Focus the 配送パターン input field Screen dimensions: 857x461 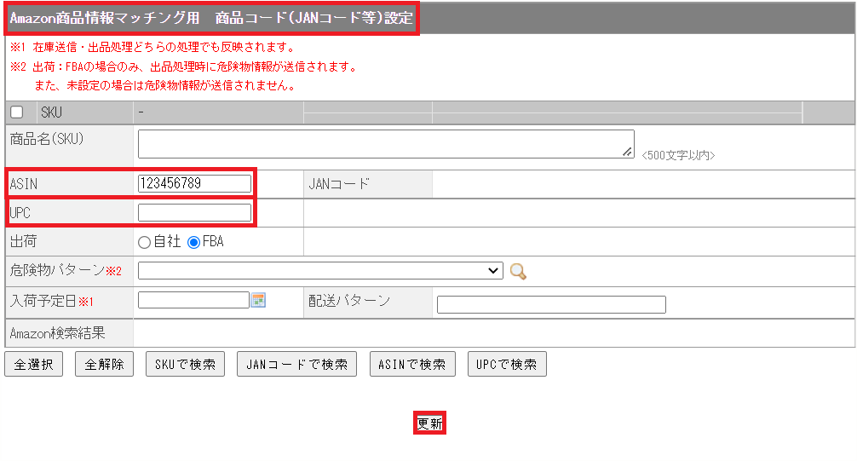(551, 304)
